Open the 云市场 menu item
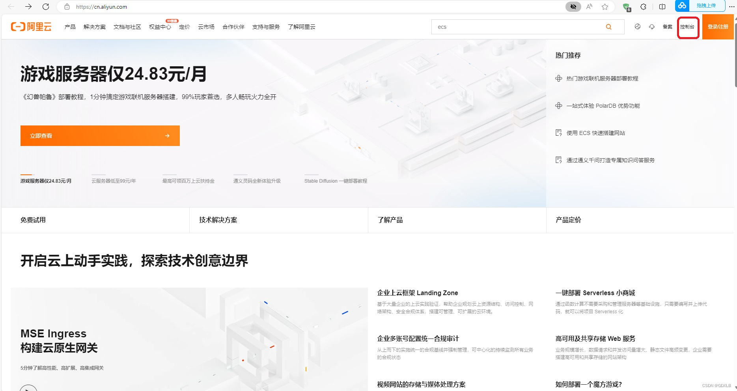This screenshot has height=391, width=737. point(206,27)
